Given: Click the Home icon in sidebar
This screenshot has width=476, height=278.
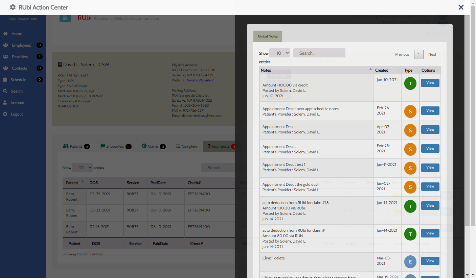Looking at the screenshot, I should tap(5, 34).
